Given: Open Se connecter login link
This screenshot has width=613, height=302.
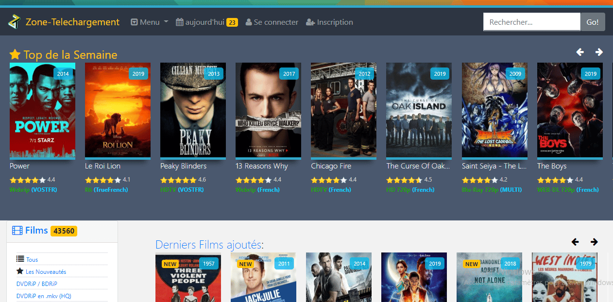Looking at the screenshot, I should click(x=272, y=22).
